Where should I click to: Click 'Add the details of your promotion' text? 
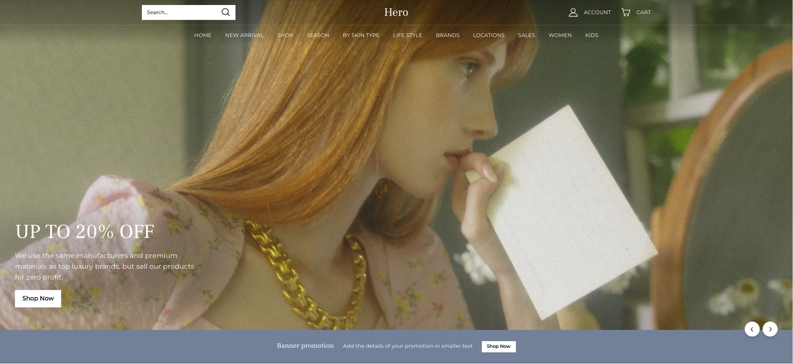[408, 346]
